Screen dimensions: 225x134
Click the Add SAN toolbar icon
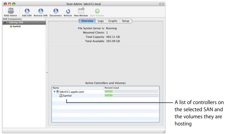click(27, 11)
